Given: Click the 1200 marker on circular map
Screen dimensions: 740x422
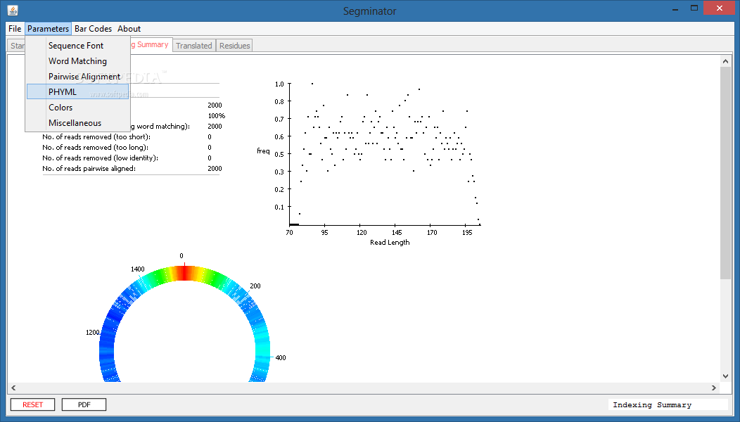Looking at the screenshot, I should point(93,333).
